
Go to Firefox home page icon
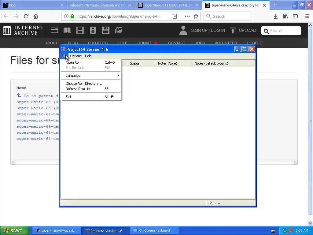36,16
